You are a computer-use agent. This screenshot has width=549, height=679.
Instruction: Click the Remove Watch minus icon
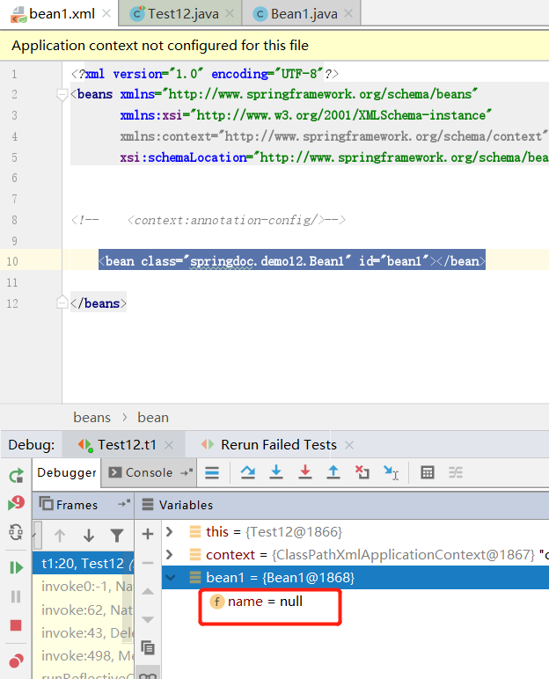[148, 563]
